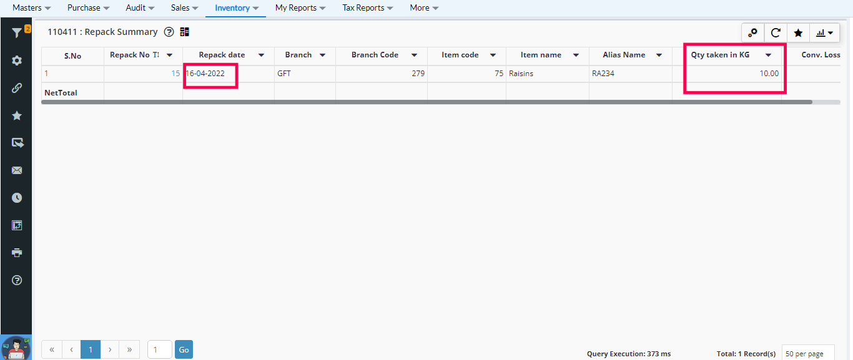Click the RA234 alias name cell

pos(631,74)
